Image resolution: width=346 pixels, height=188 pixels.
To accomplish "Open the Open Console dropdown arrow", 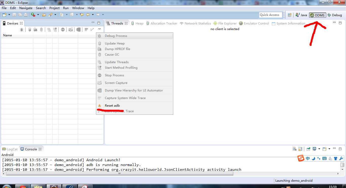I will click(x=329, y=149).
